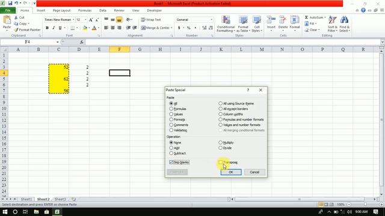Open Conditional Formatting

(x=226, y=24)
